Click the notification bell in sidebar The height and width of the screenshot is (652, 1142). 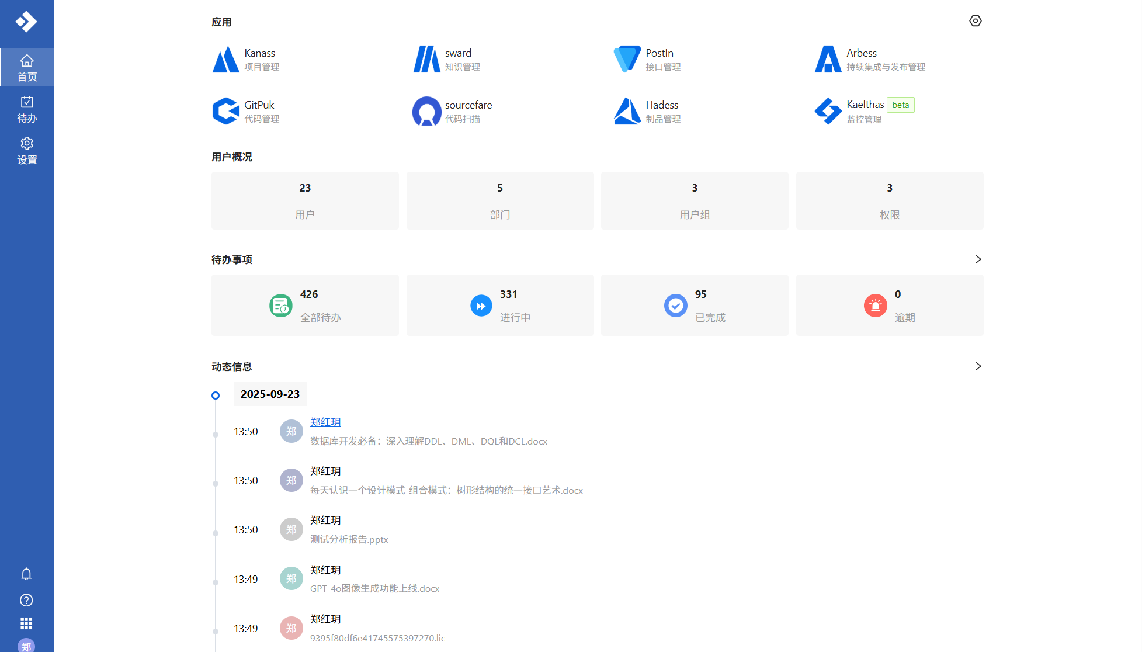26,574
